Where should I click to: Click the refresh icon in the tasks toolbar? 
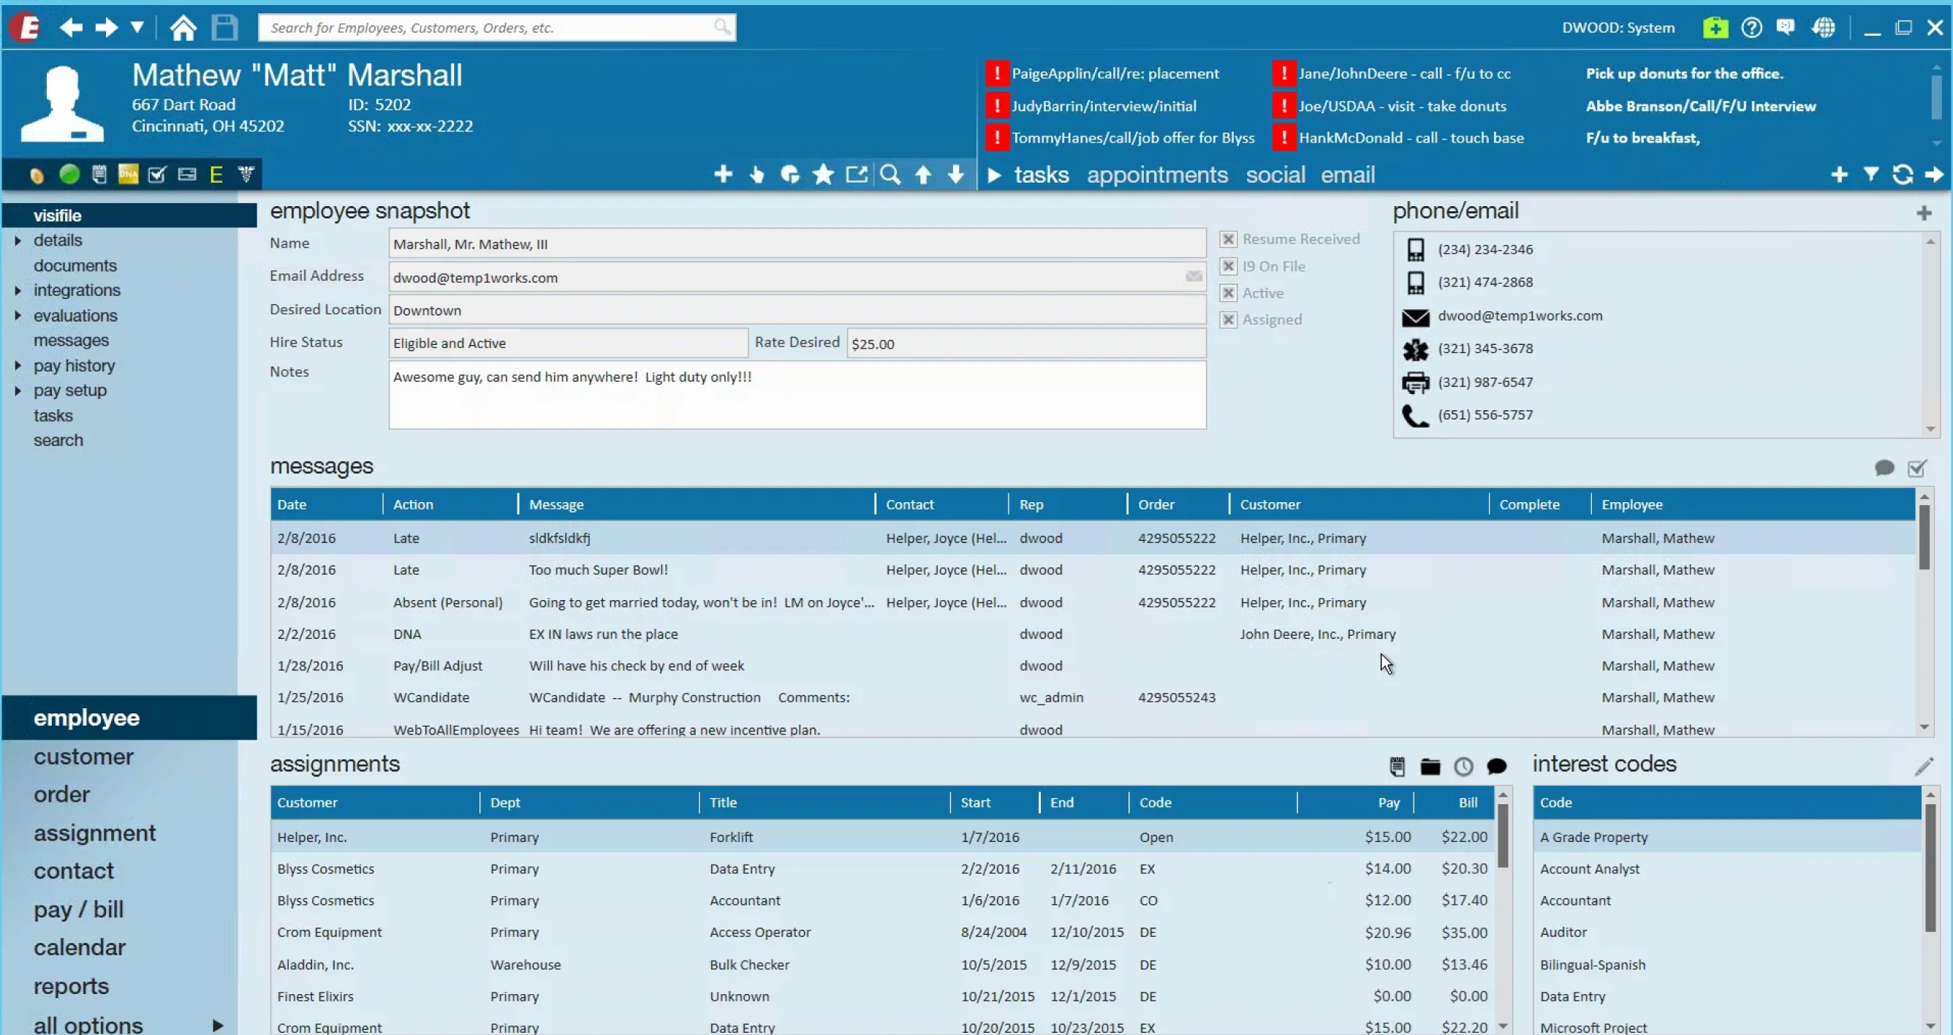pos(1903,175)
